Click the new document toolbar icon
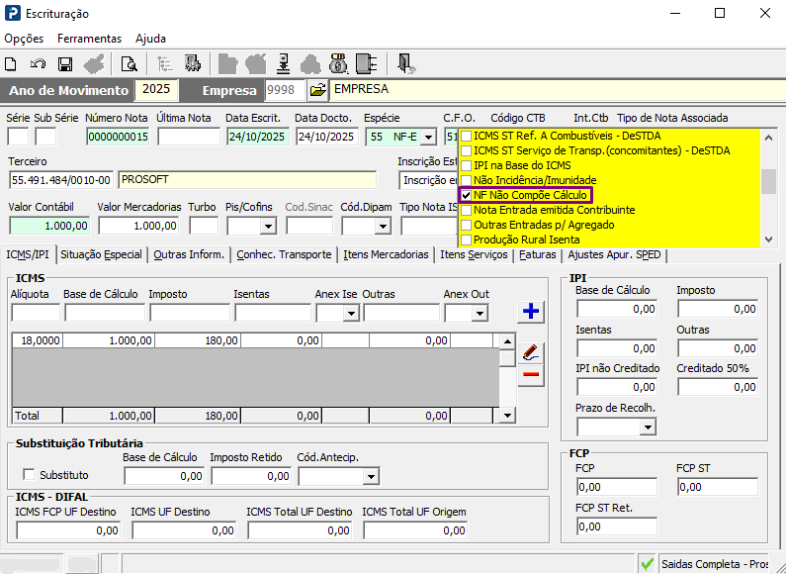The width and height of the screenshot is (786, 574). (11, 64)
